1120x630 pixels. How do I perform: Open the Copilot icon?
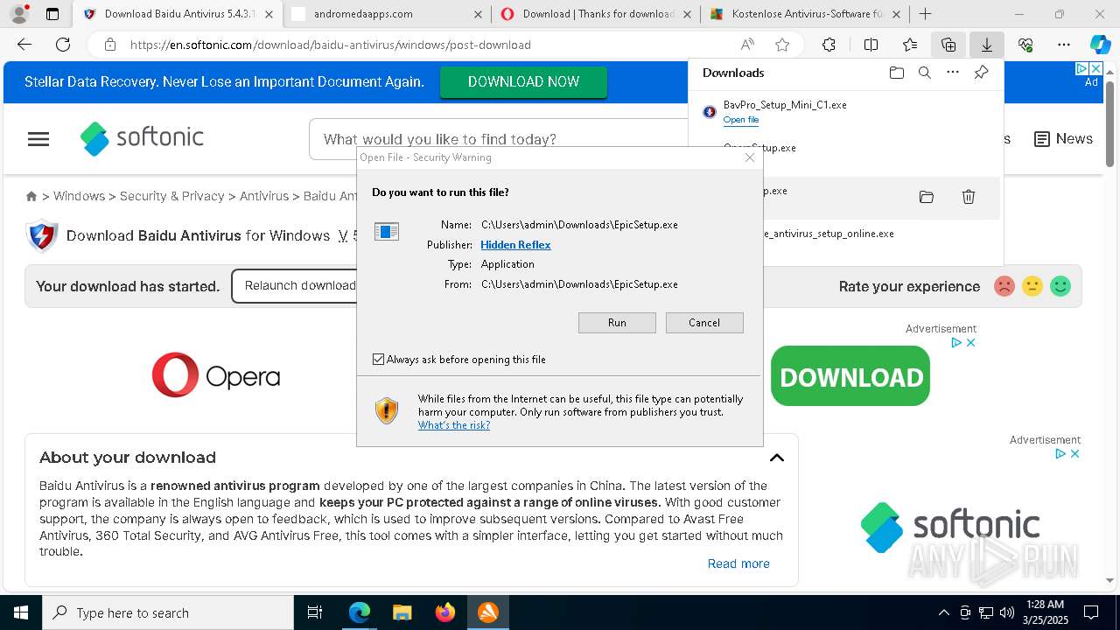pyautogui.click(x=1100, y=45)
